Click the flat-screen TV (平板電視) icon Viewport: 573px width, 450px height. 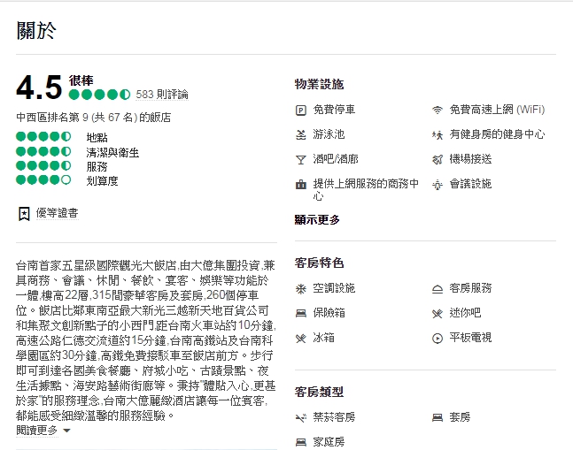pos(437,338)
